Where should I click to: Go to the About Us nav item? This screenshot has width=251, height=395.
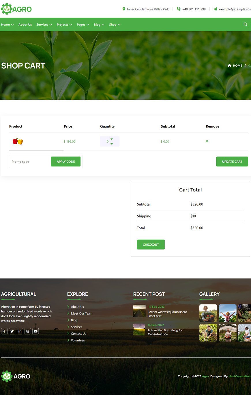pyautogui.click(x=25, y=25)
